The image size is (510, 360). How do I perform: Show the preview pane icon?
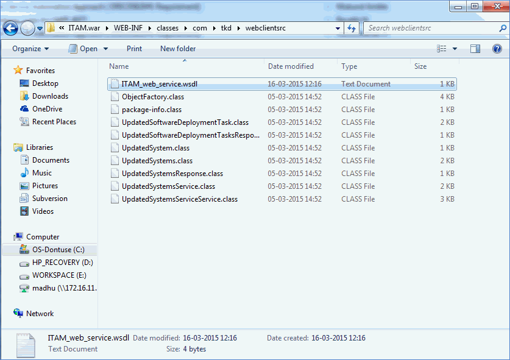pos(475,49)
